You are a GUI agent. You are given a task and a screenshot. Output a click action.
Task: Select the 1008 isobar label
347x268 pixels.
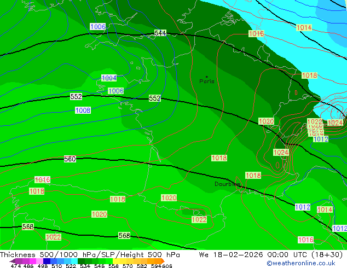[83, 110]
